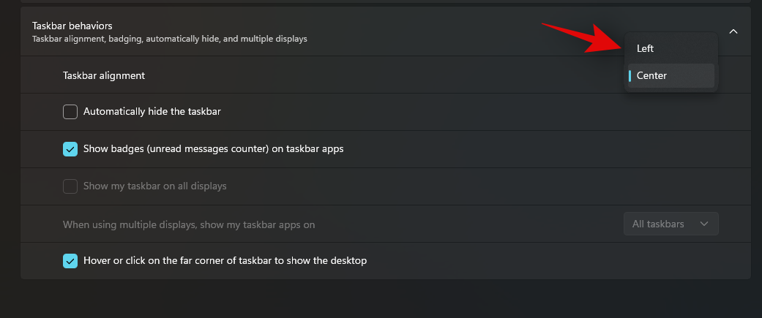Click the Taskbar behaviors subtitle description text
Image resolution: width=762 pixels, height=318 pixels.
click(169, 39)
